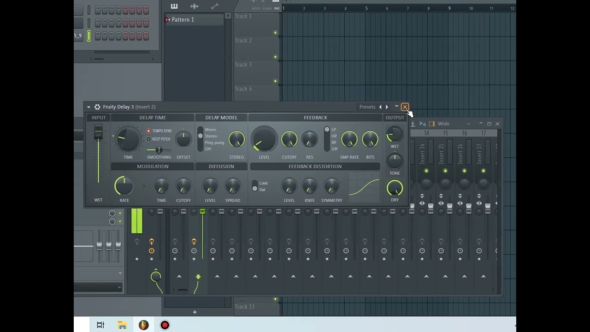The width and height of the screenshot is (590, 332).
Task: Click the Feedback BITS knob
Action: pos(370,139)
